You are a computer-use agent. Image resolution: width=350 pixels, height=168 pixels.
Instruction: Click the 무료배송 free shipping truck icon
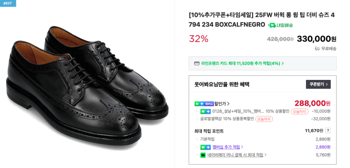(317, 48)
